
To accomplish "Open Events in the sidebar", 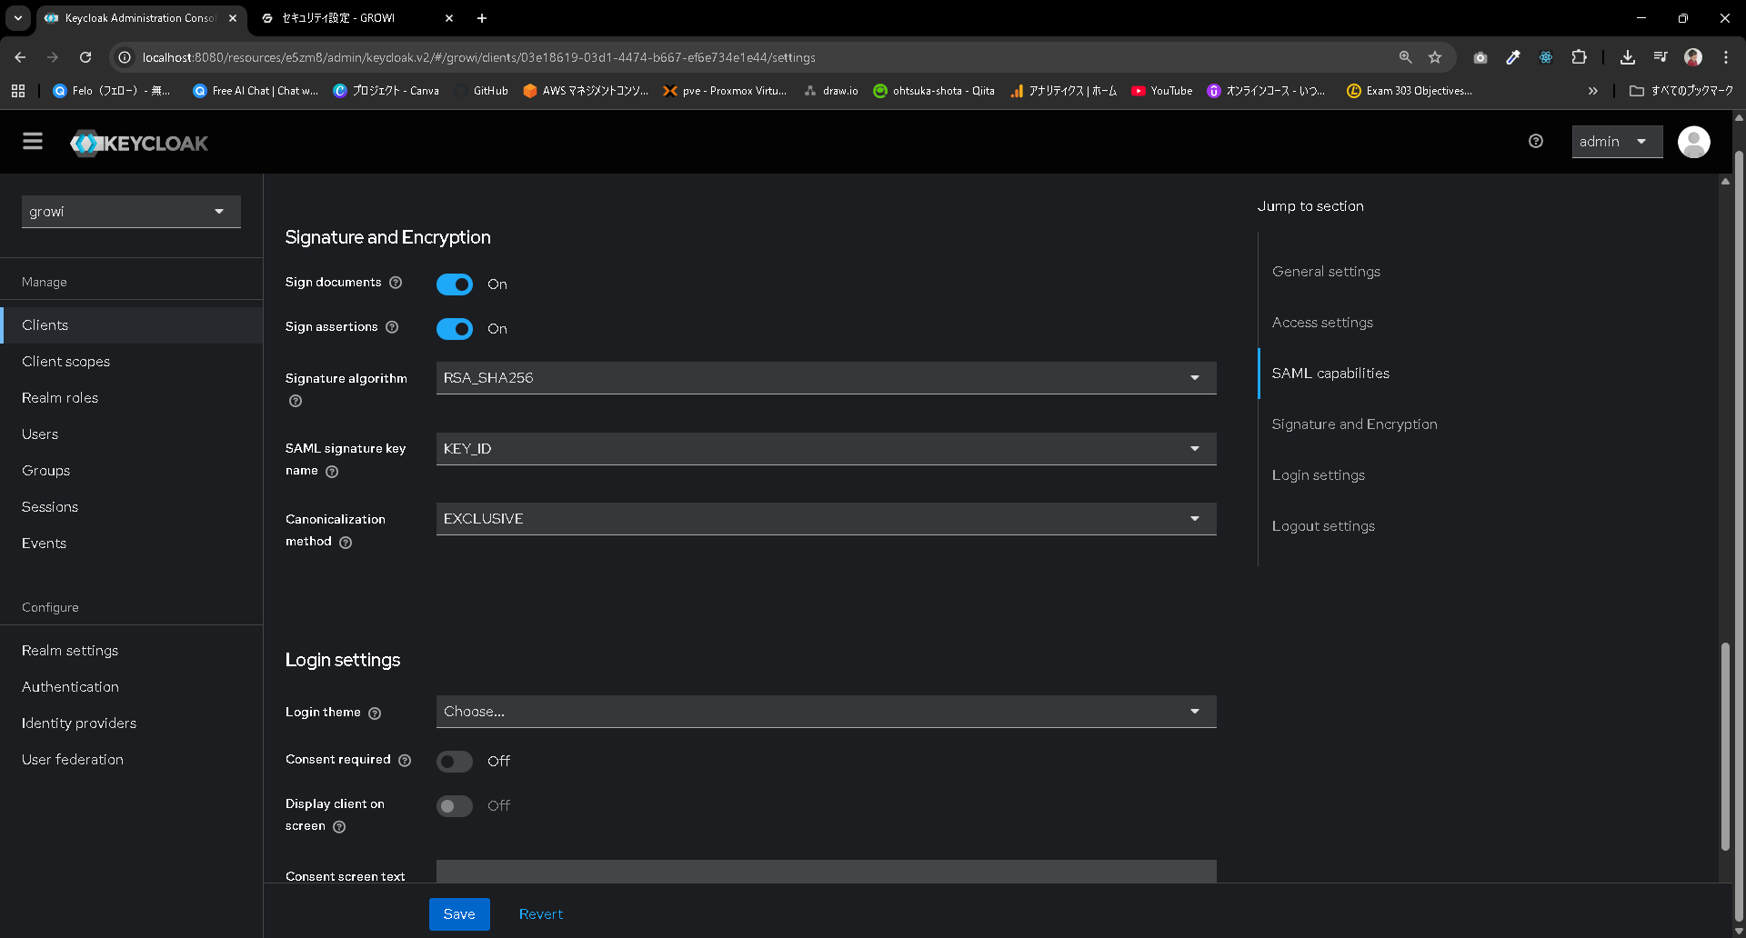I will click(x=132, y=544).
